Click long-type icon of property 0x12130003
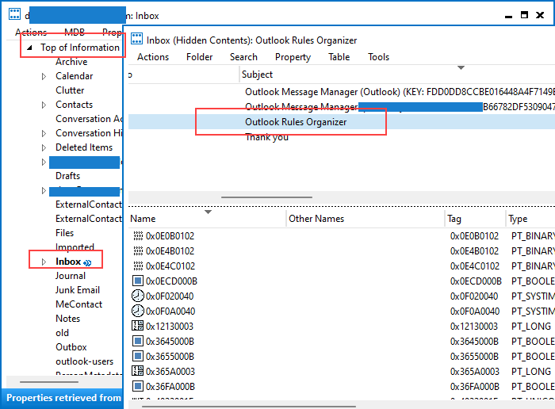 pos(138,326)
